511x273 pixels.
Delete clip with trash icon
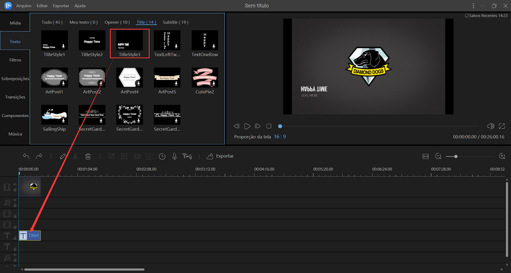tap(88, 156)
